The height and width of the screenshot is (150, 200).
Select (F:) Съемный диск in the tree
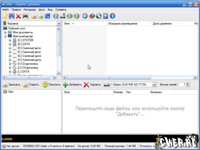(x=29, y=52)
